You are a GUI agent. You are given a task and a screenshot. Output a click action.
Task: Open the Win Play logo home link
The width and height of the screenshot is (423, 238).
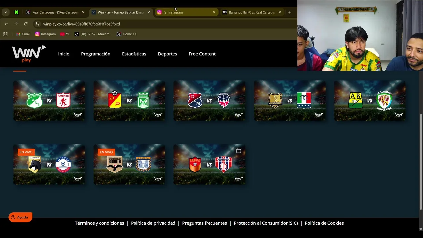coord(29,54)
